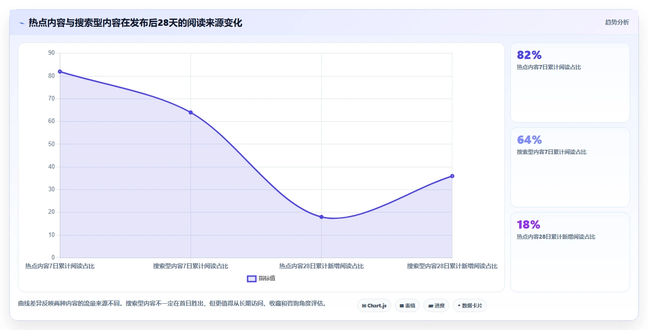
Task: Click the data point at value 82
Action: tap(60, 71)
